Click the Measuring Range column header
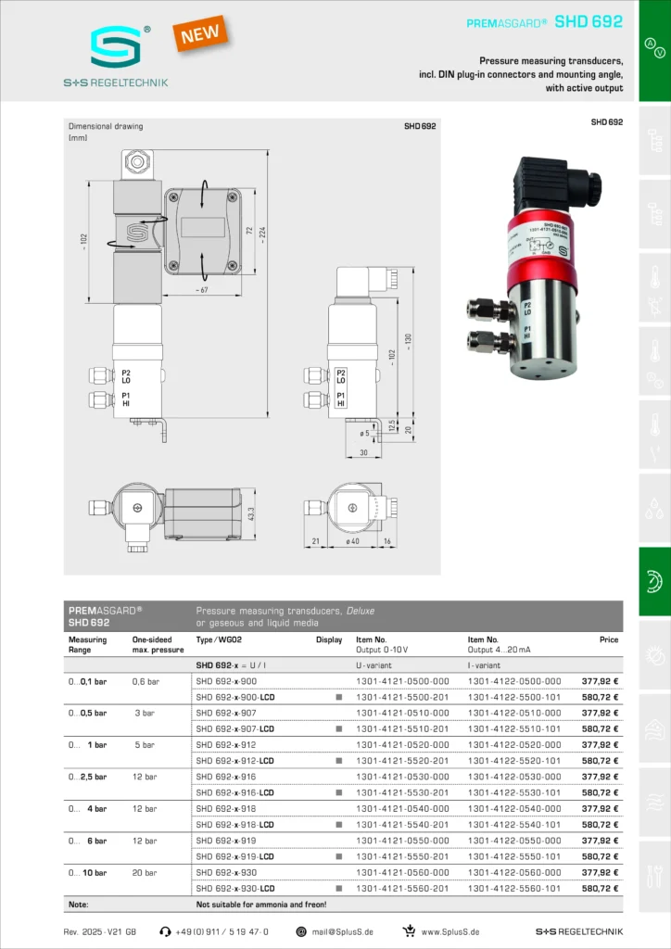Image resolution: width=671 pixels, height=949 pixels. 88,645
